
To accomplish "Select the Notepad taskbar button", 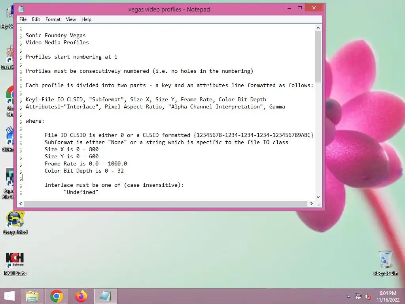I will [105, 296].
